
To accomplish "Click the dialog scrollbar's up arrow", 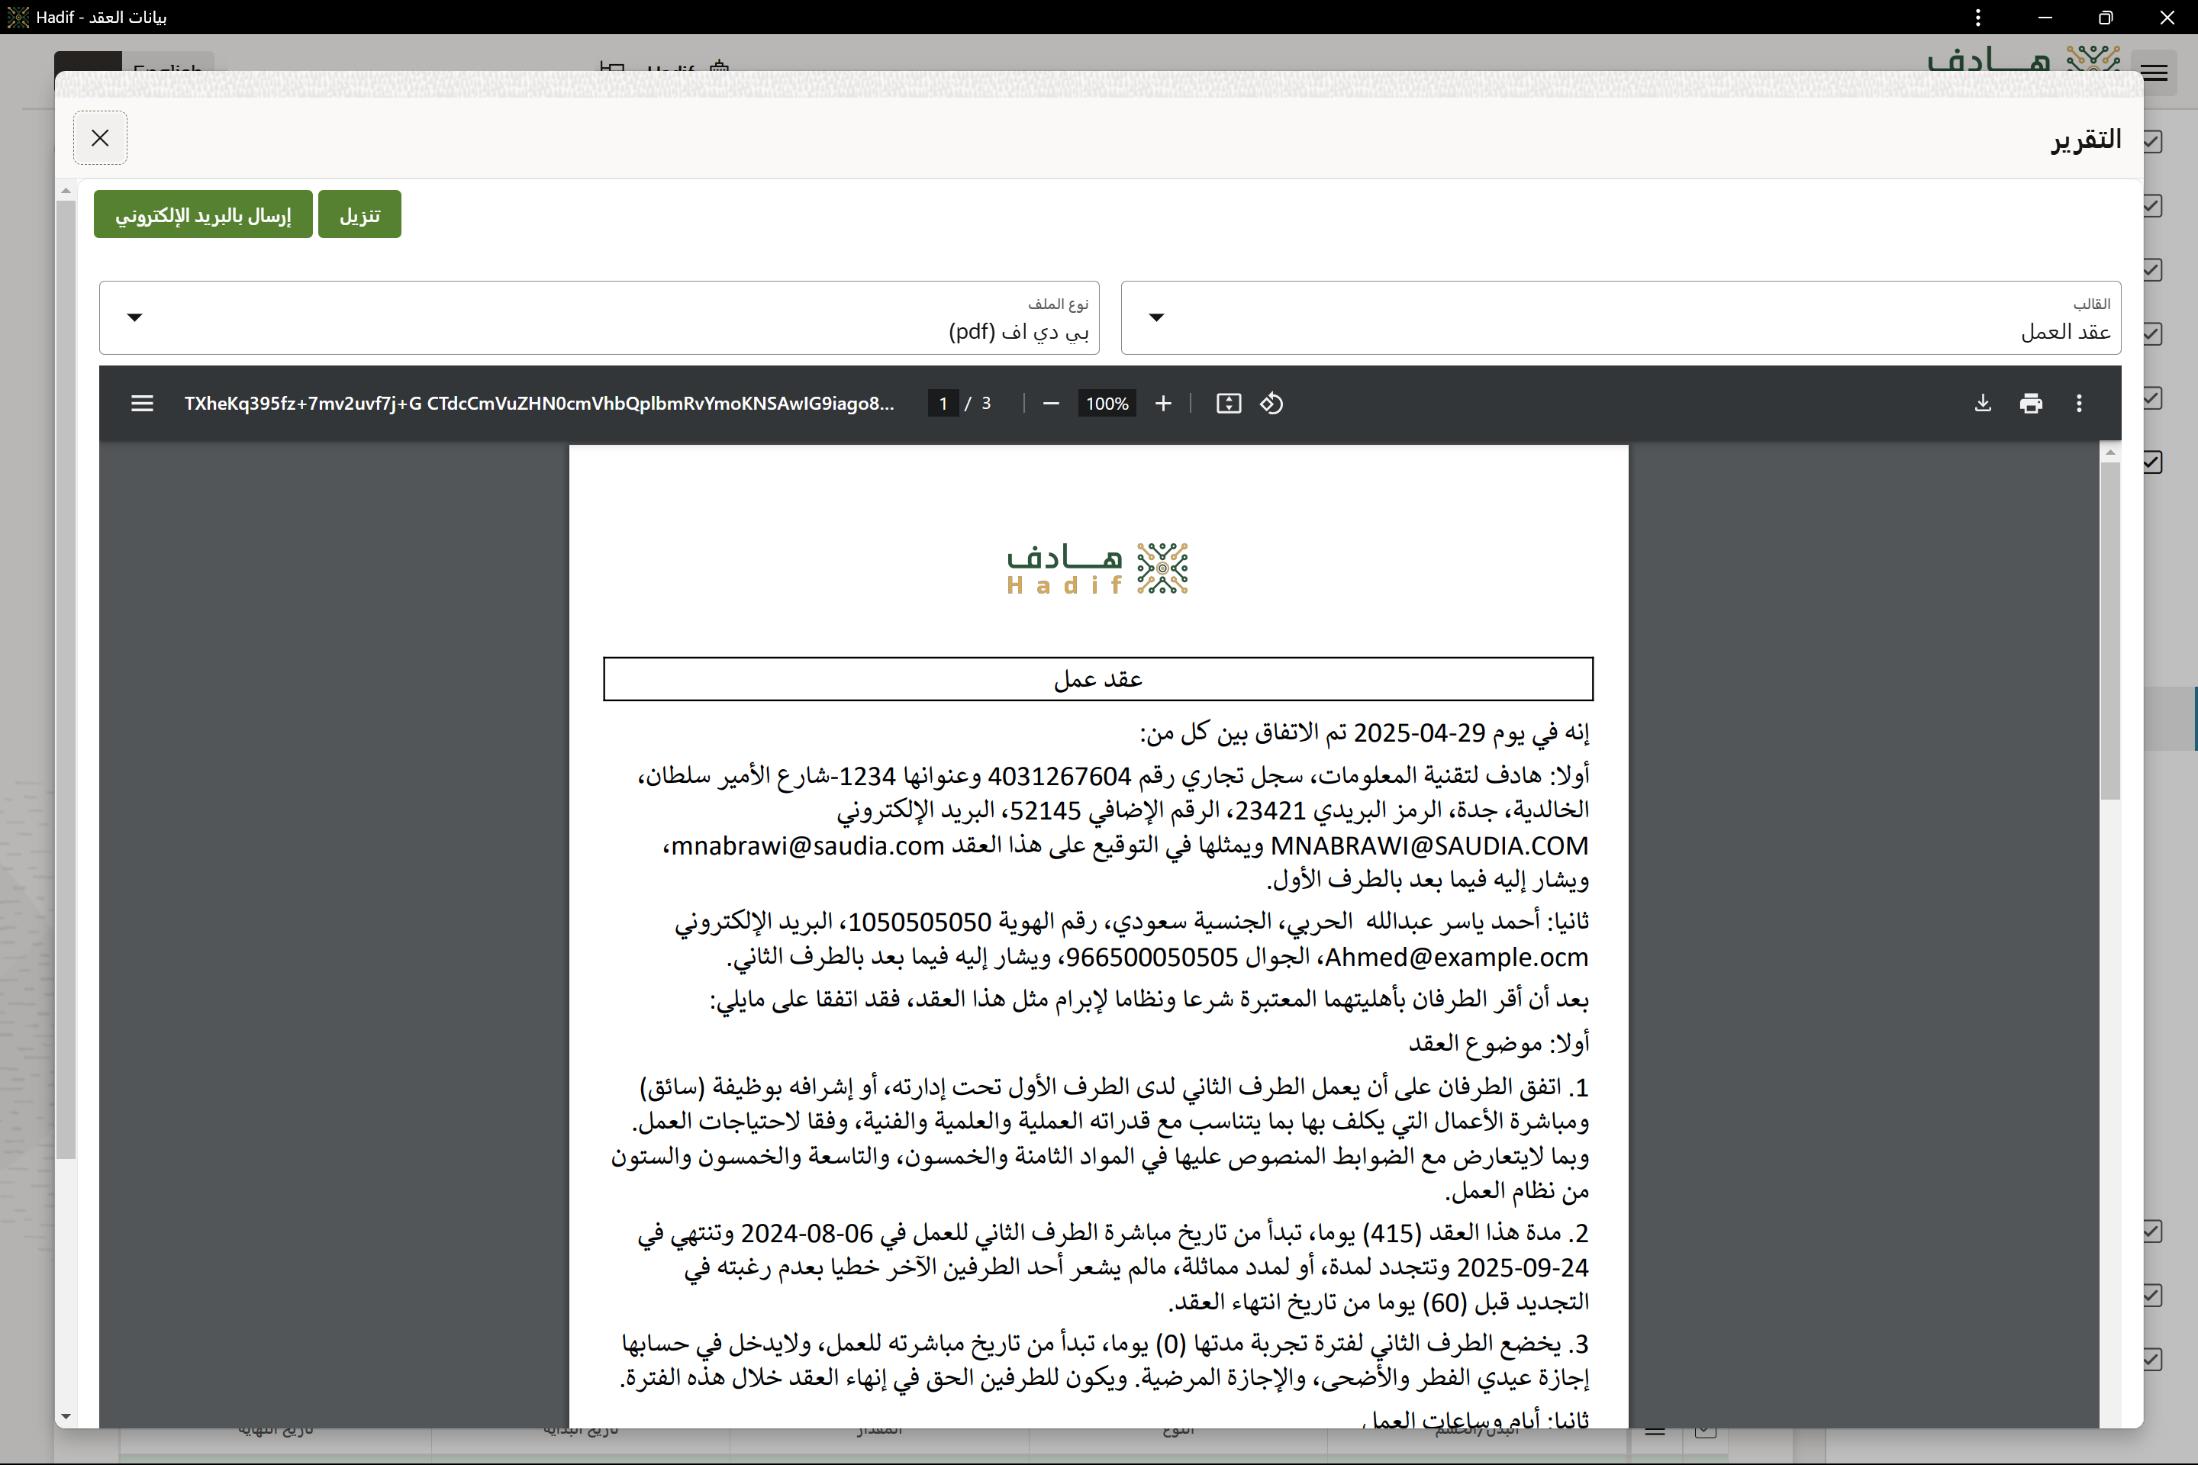I will 66,192.
